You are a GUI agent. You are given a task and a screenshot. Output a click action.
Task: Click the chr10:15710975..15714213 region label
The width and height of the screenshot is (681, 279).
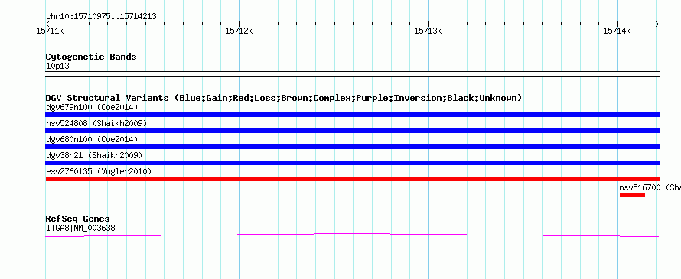101,17
